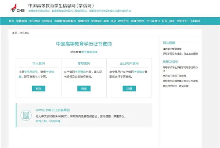This screenshot has width=220, height=148.
Task: Select 图像校对 in the navigation bar
Action: coord(83,21)
